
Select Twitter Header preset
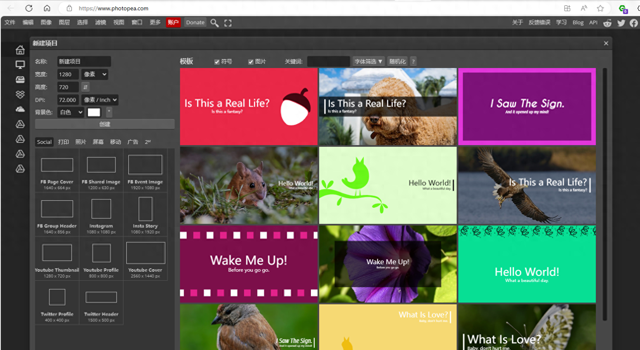coord(101,303)
